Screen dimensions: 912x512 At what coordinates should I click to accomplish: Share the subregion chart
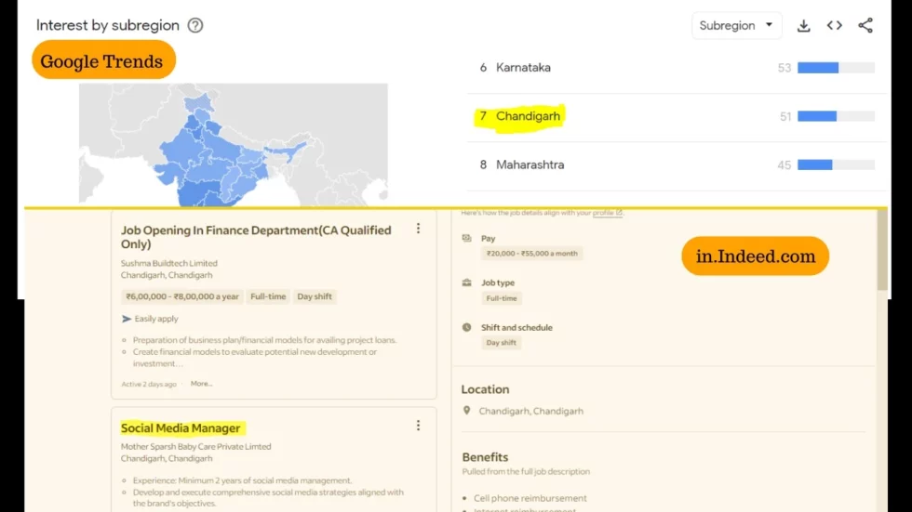[x=865, y=25]
